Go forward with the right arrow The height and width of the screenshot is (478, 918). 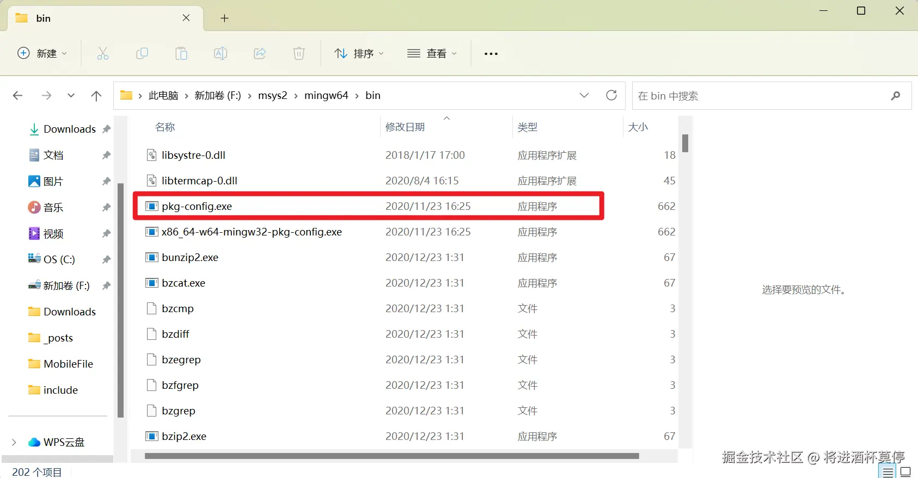[46, 96]
